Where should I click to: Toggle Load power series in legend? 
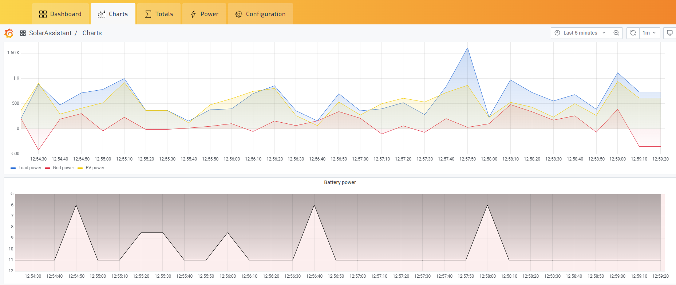coord(30,168)
